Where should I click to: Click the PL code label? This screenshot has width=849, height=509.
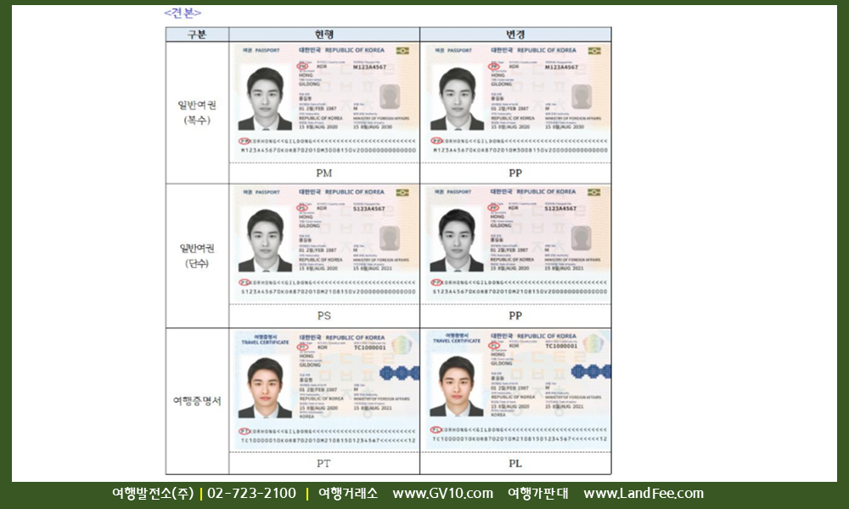pos(515,464)
